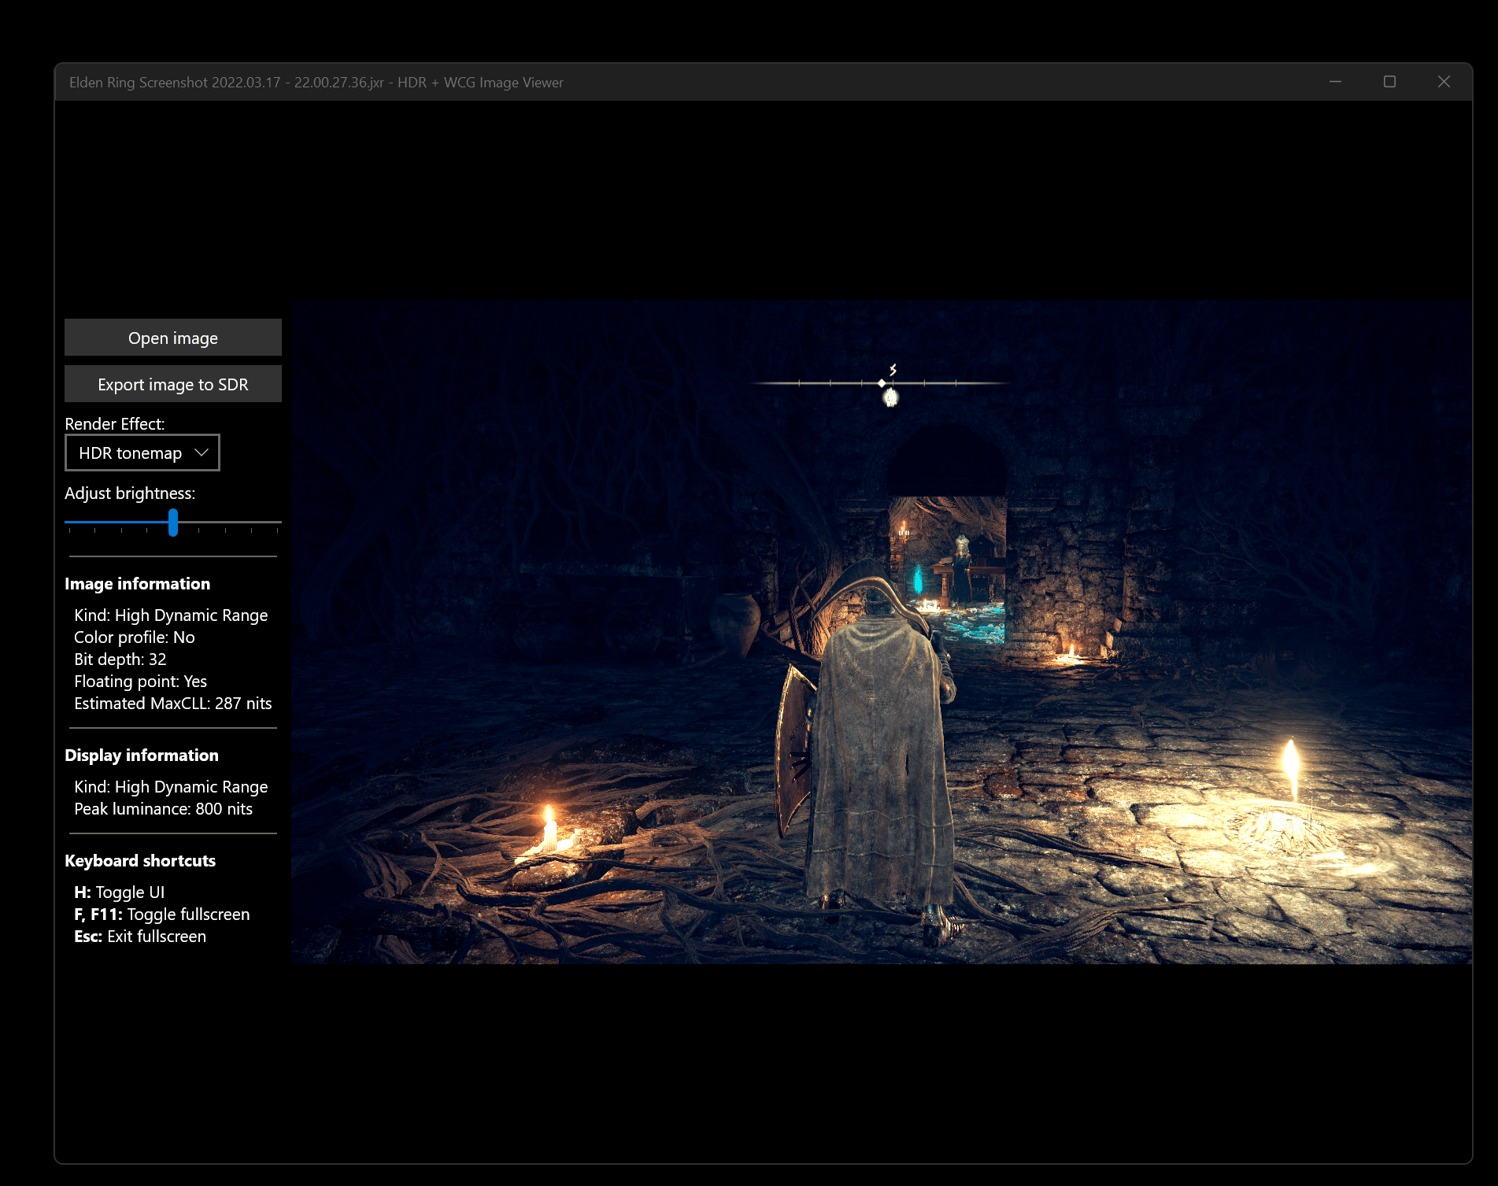Click the 'Keyboard shortcuts' heading
Viewport: 1498px width, 1186px height.
click(140, 860)
